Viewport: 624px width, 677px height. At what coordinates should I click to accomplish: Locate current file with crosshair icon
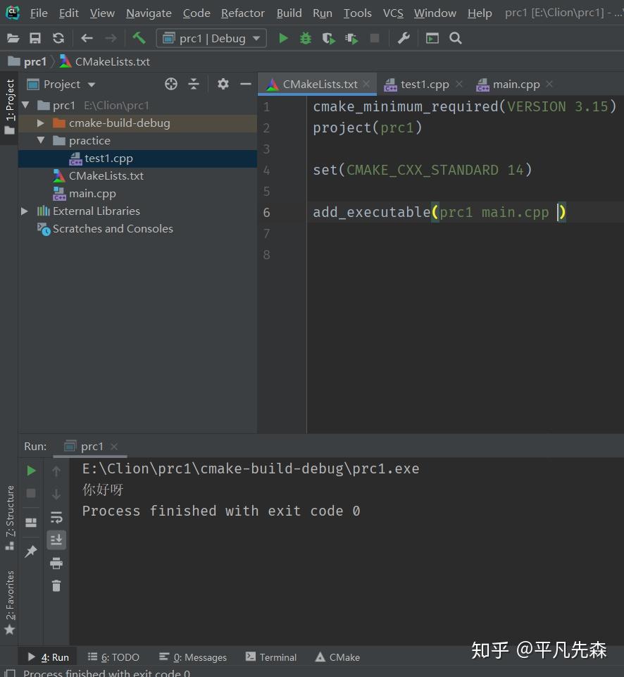171,84
